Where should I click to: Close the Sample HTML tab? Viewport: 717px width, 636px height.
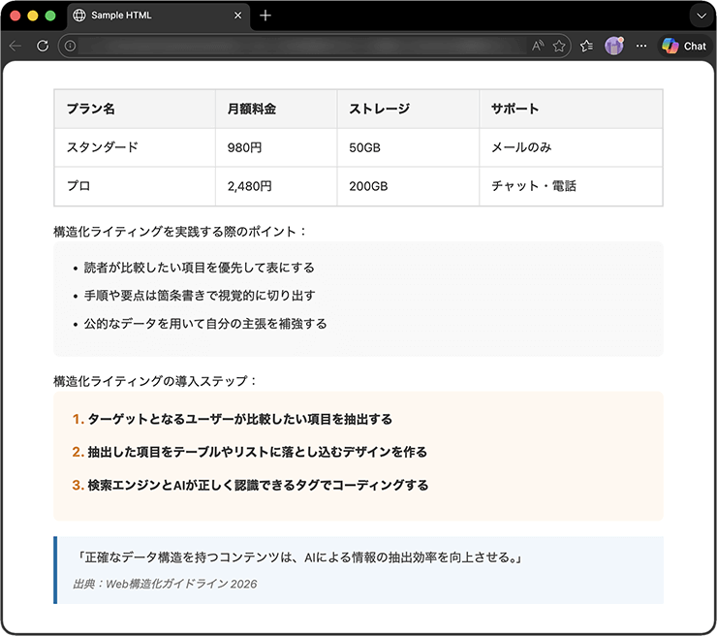pyautogui.click(x=237, y=16)
